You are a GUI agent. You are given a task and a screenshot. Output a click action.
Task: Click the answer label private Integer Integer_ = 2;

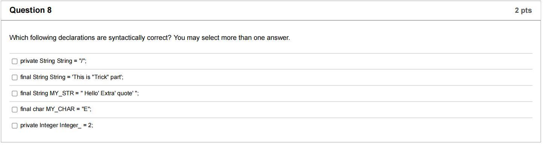click(57, 125)
